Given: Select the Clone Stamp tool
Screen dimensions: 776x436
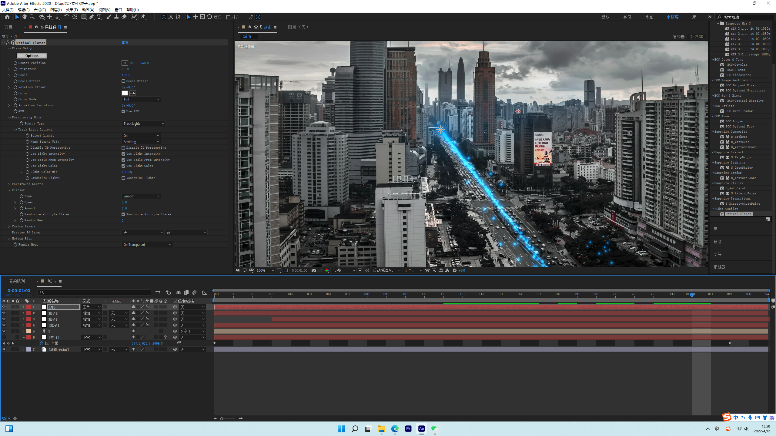Looking at the screenshot, I should (x=116, y=17).
